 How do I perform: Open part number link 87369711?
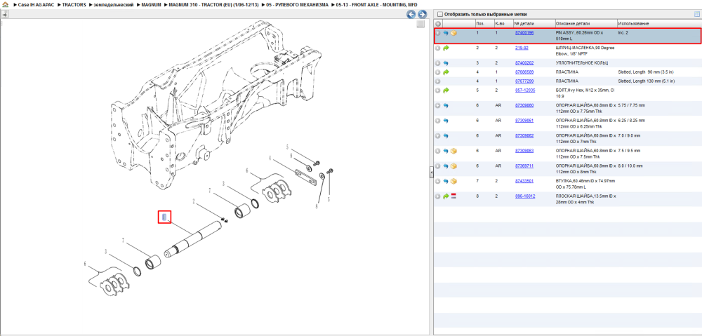click(x=524, y=166)
